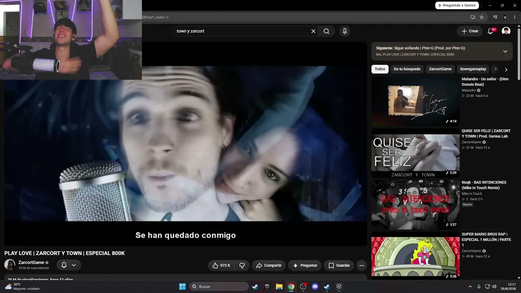This screenshot has height=293, width=521.
Task: Open BAD INTENCIONES remix video thumbnail
Action: pyautogui.click(x=415, y=205)
